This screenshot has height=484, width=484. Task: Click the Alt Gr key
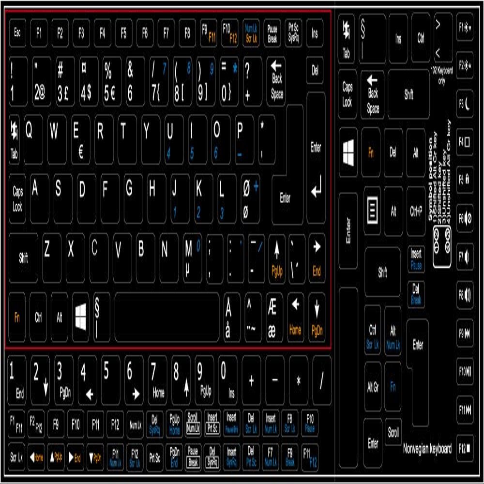click(x=373, y=386)
